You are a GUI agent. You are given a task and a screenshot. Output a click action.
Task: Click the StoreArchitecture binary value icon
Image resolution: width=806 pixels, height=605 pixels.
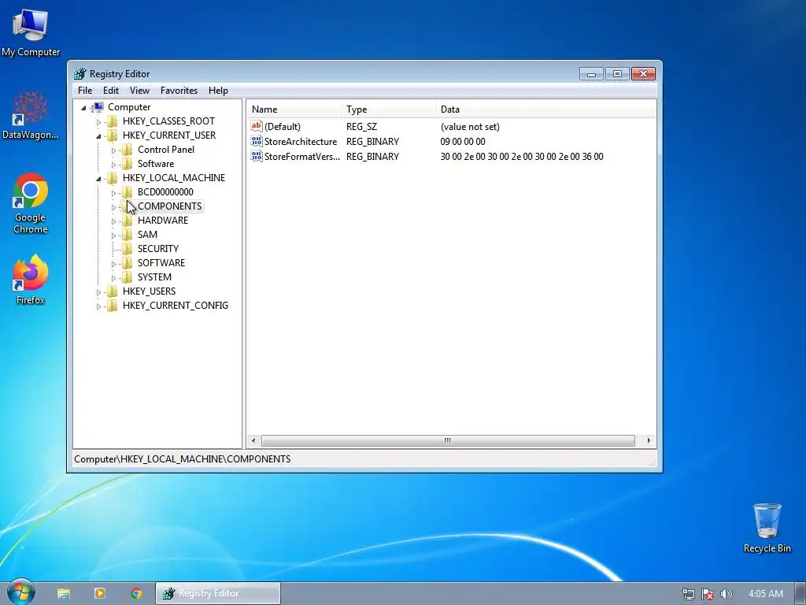click(256, 141)
